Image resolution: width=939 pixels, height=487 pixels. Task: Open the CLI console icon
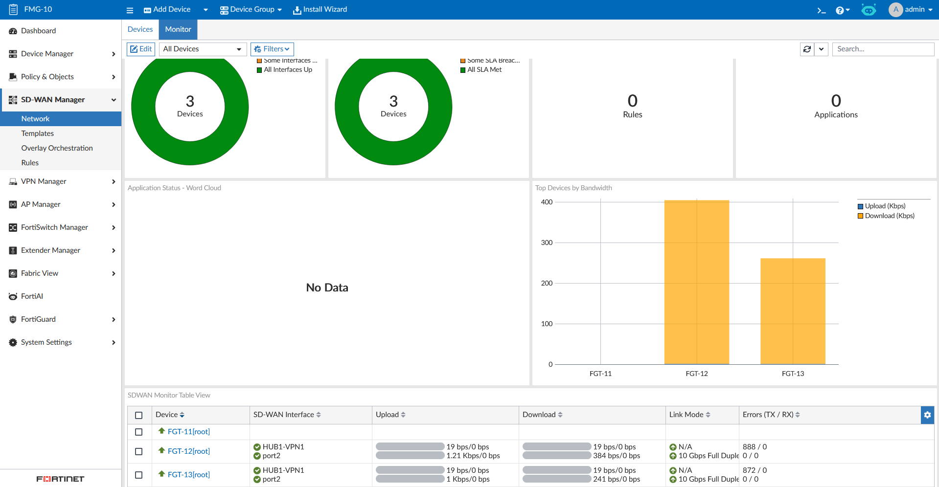pyautogui.click(x=821, y=10)
